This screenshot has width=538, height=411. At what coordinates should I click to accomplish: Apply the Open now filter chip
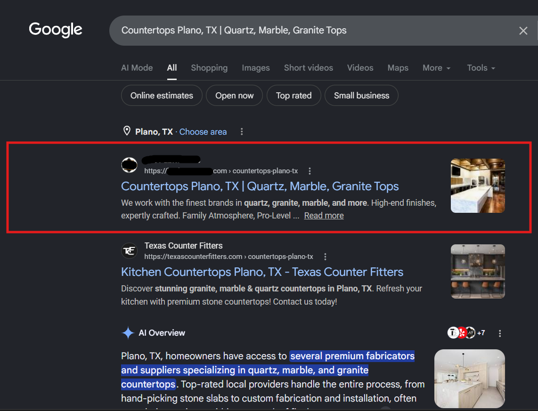tap(234, 96)
